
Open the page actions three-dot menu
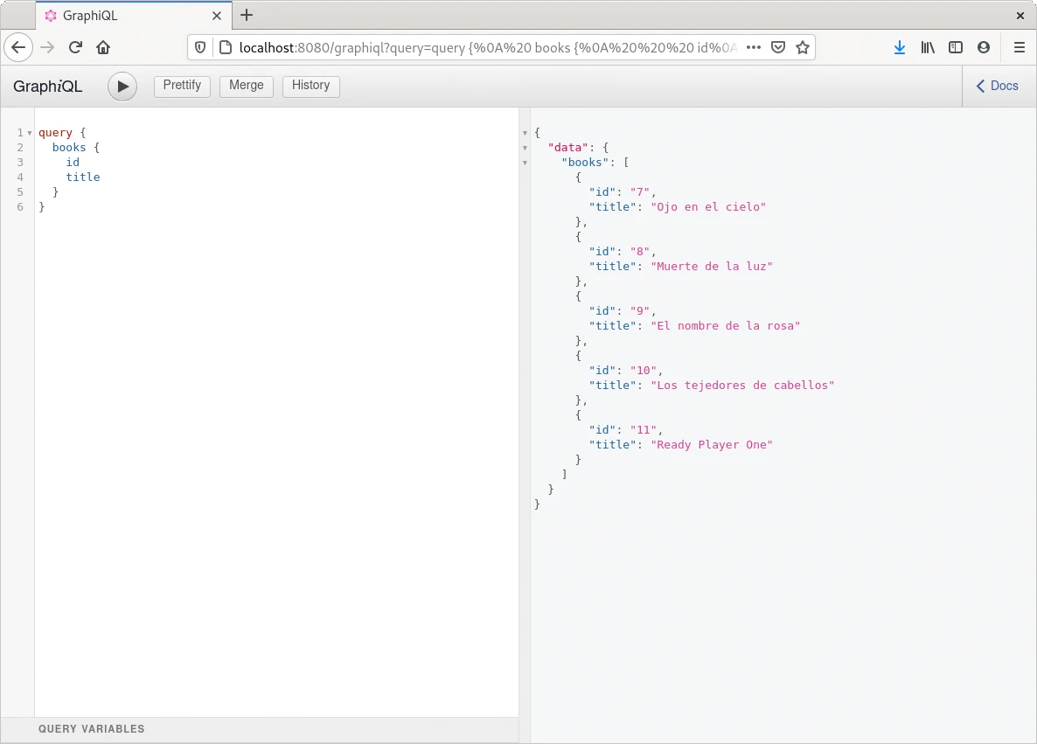[x=753, y=47]
